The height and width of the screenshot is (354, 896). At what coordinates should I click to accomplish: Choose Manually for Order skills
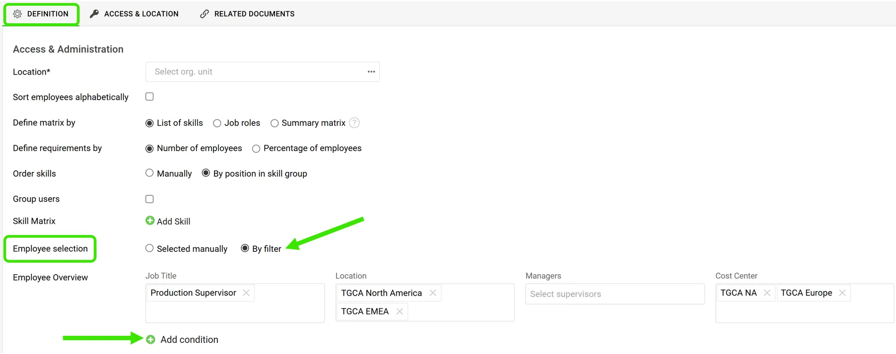tap(149, 173)
